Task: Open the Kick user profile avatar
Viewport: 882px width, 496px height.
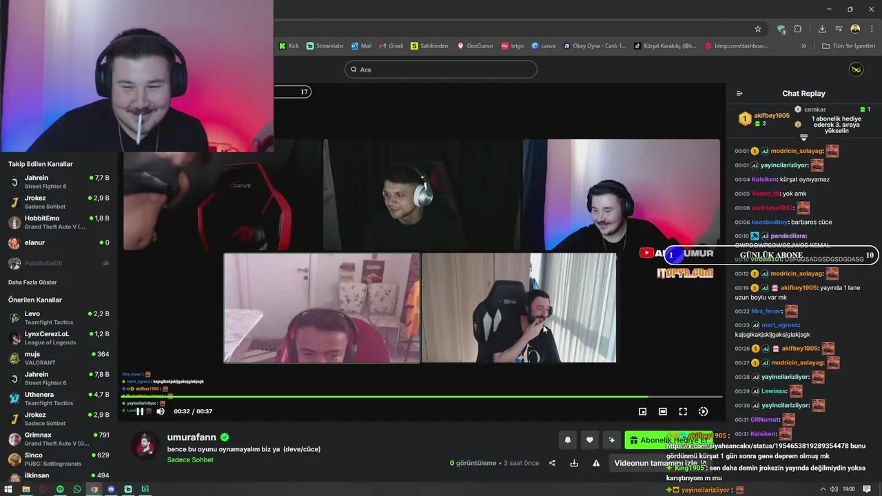Action: (x=856, y=70)
